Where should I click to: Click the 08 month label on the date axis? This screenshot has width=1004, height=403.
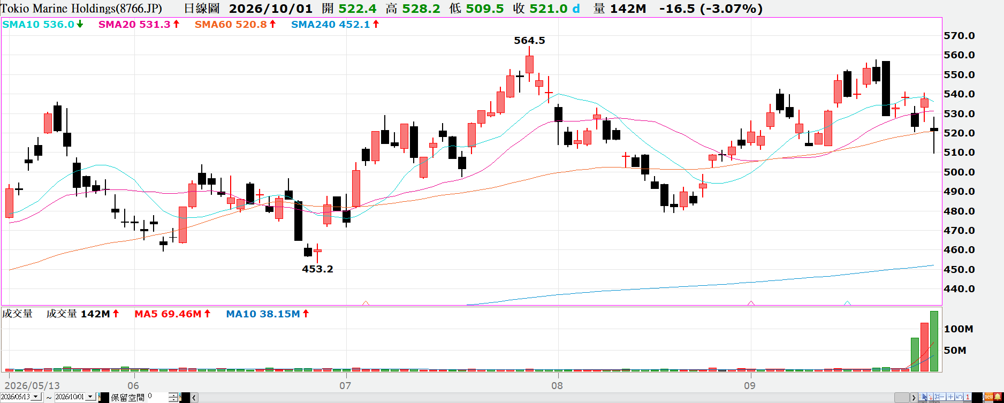557,385
